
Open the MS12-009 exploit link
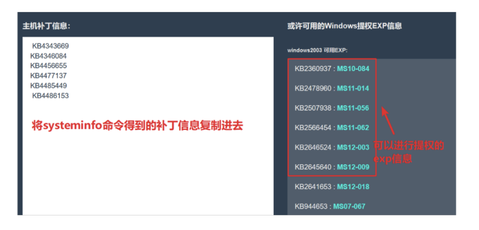click(353, 167)
